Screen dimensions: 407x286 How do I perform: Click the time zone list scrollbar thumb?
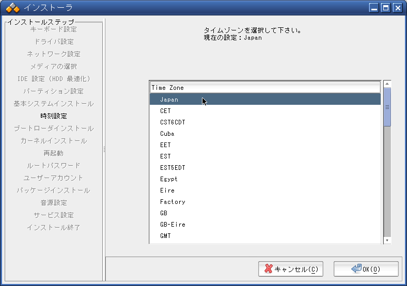coord(387,107)
